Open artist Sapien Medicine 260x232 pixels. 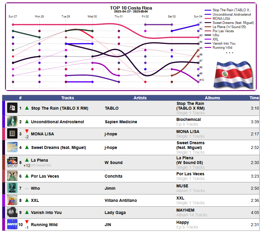pyautogui.click(x=121, y=122)
